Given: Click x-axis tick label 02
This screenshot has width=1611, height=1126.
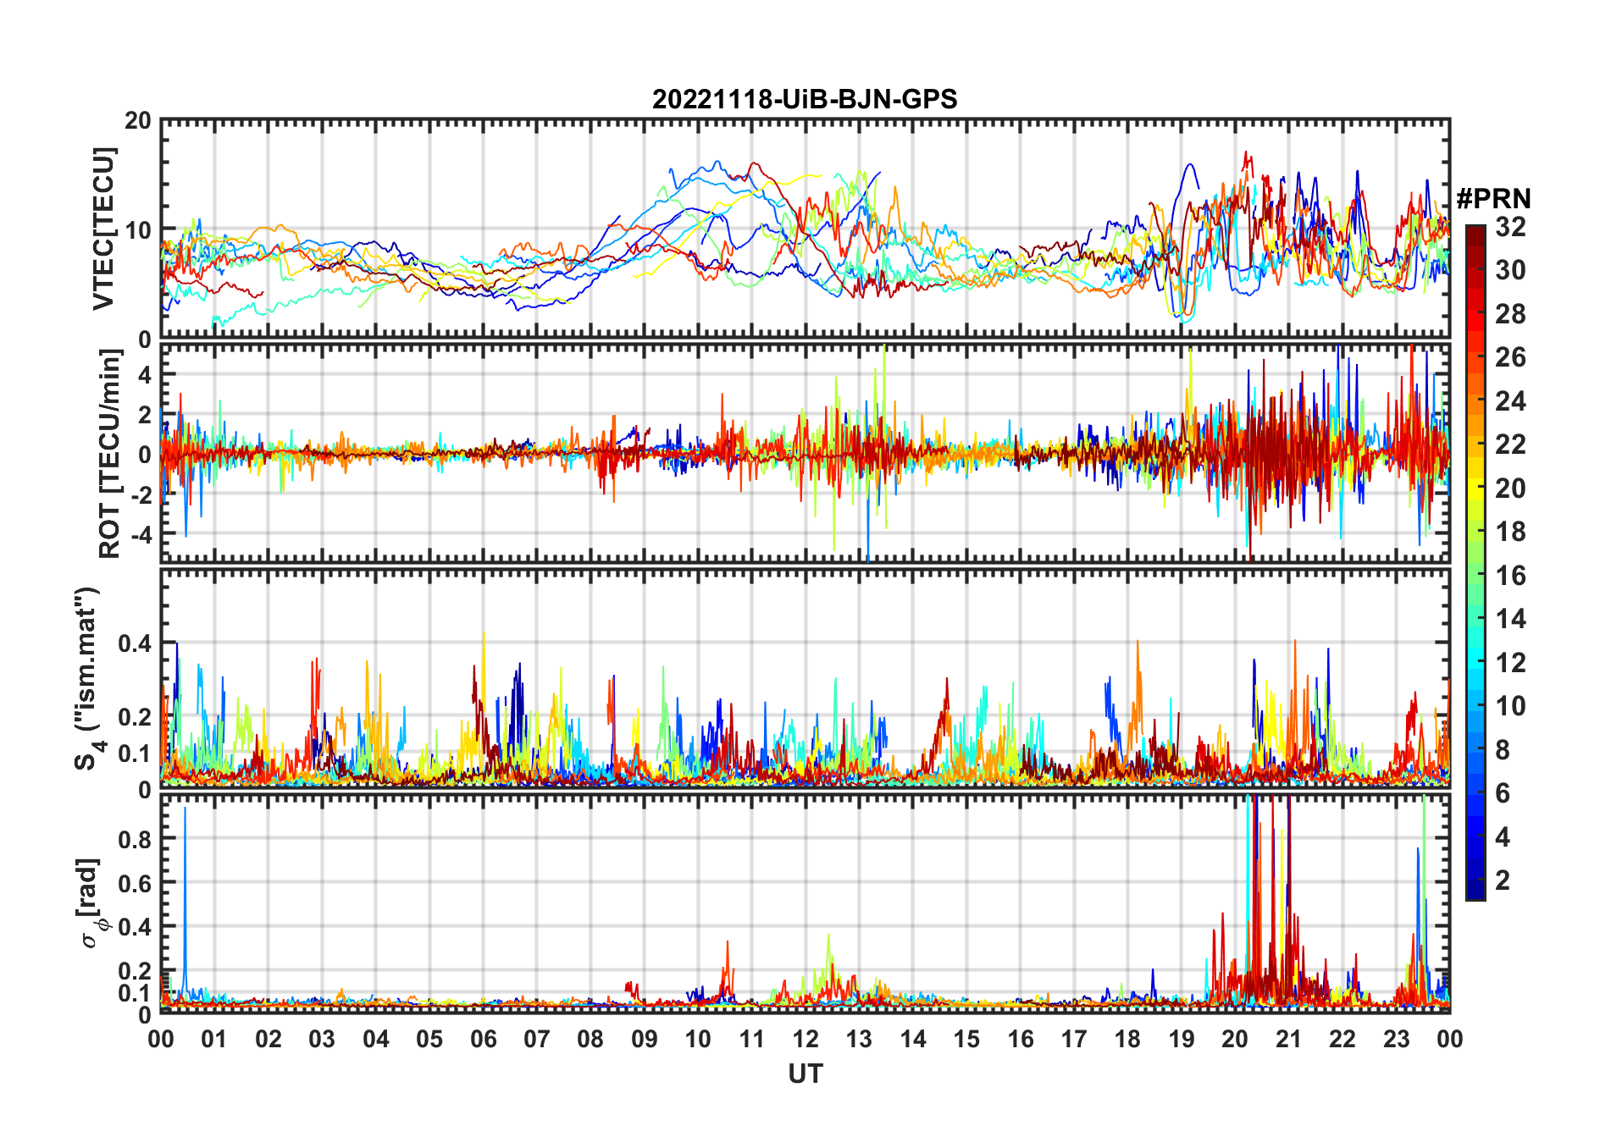Looking at the screenshot, I should click(268, 1039).
